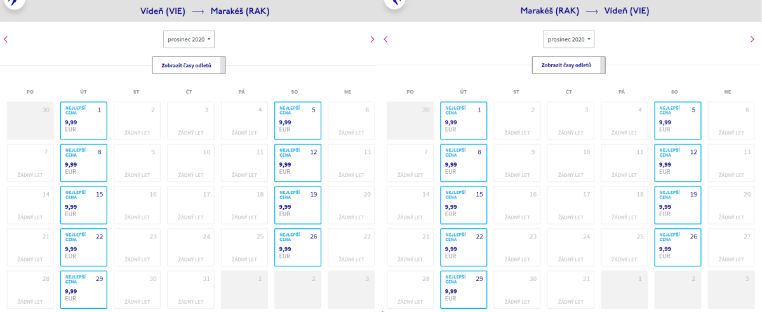This screenshot has width=762, height=312.
Task: Choose December 22 departure from Vídeň
Action: (x=84, y=247)
